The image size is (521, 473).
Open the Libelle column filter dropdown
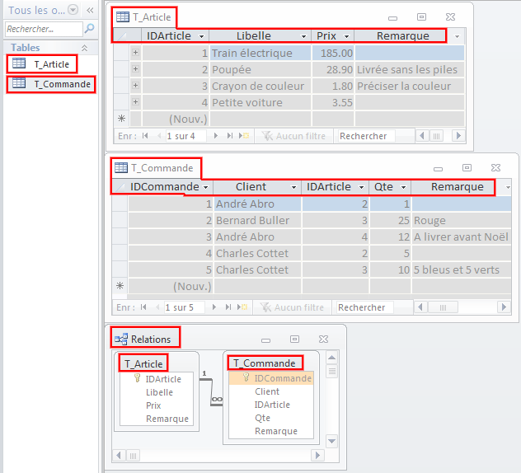pos(303,36)
